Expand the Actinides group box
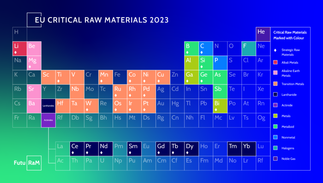323x183 pixels. (x=48, y=120)
